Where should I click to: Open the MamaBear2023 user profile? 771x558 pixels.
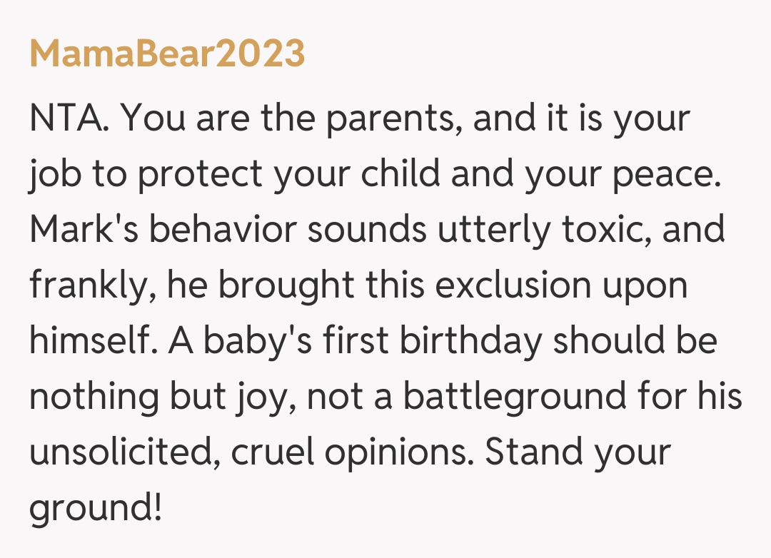click(167, 54)
